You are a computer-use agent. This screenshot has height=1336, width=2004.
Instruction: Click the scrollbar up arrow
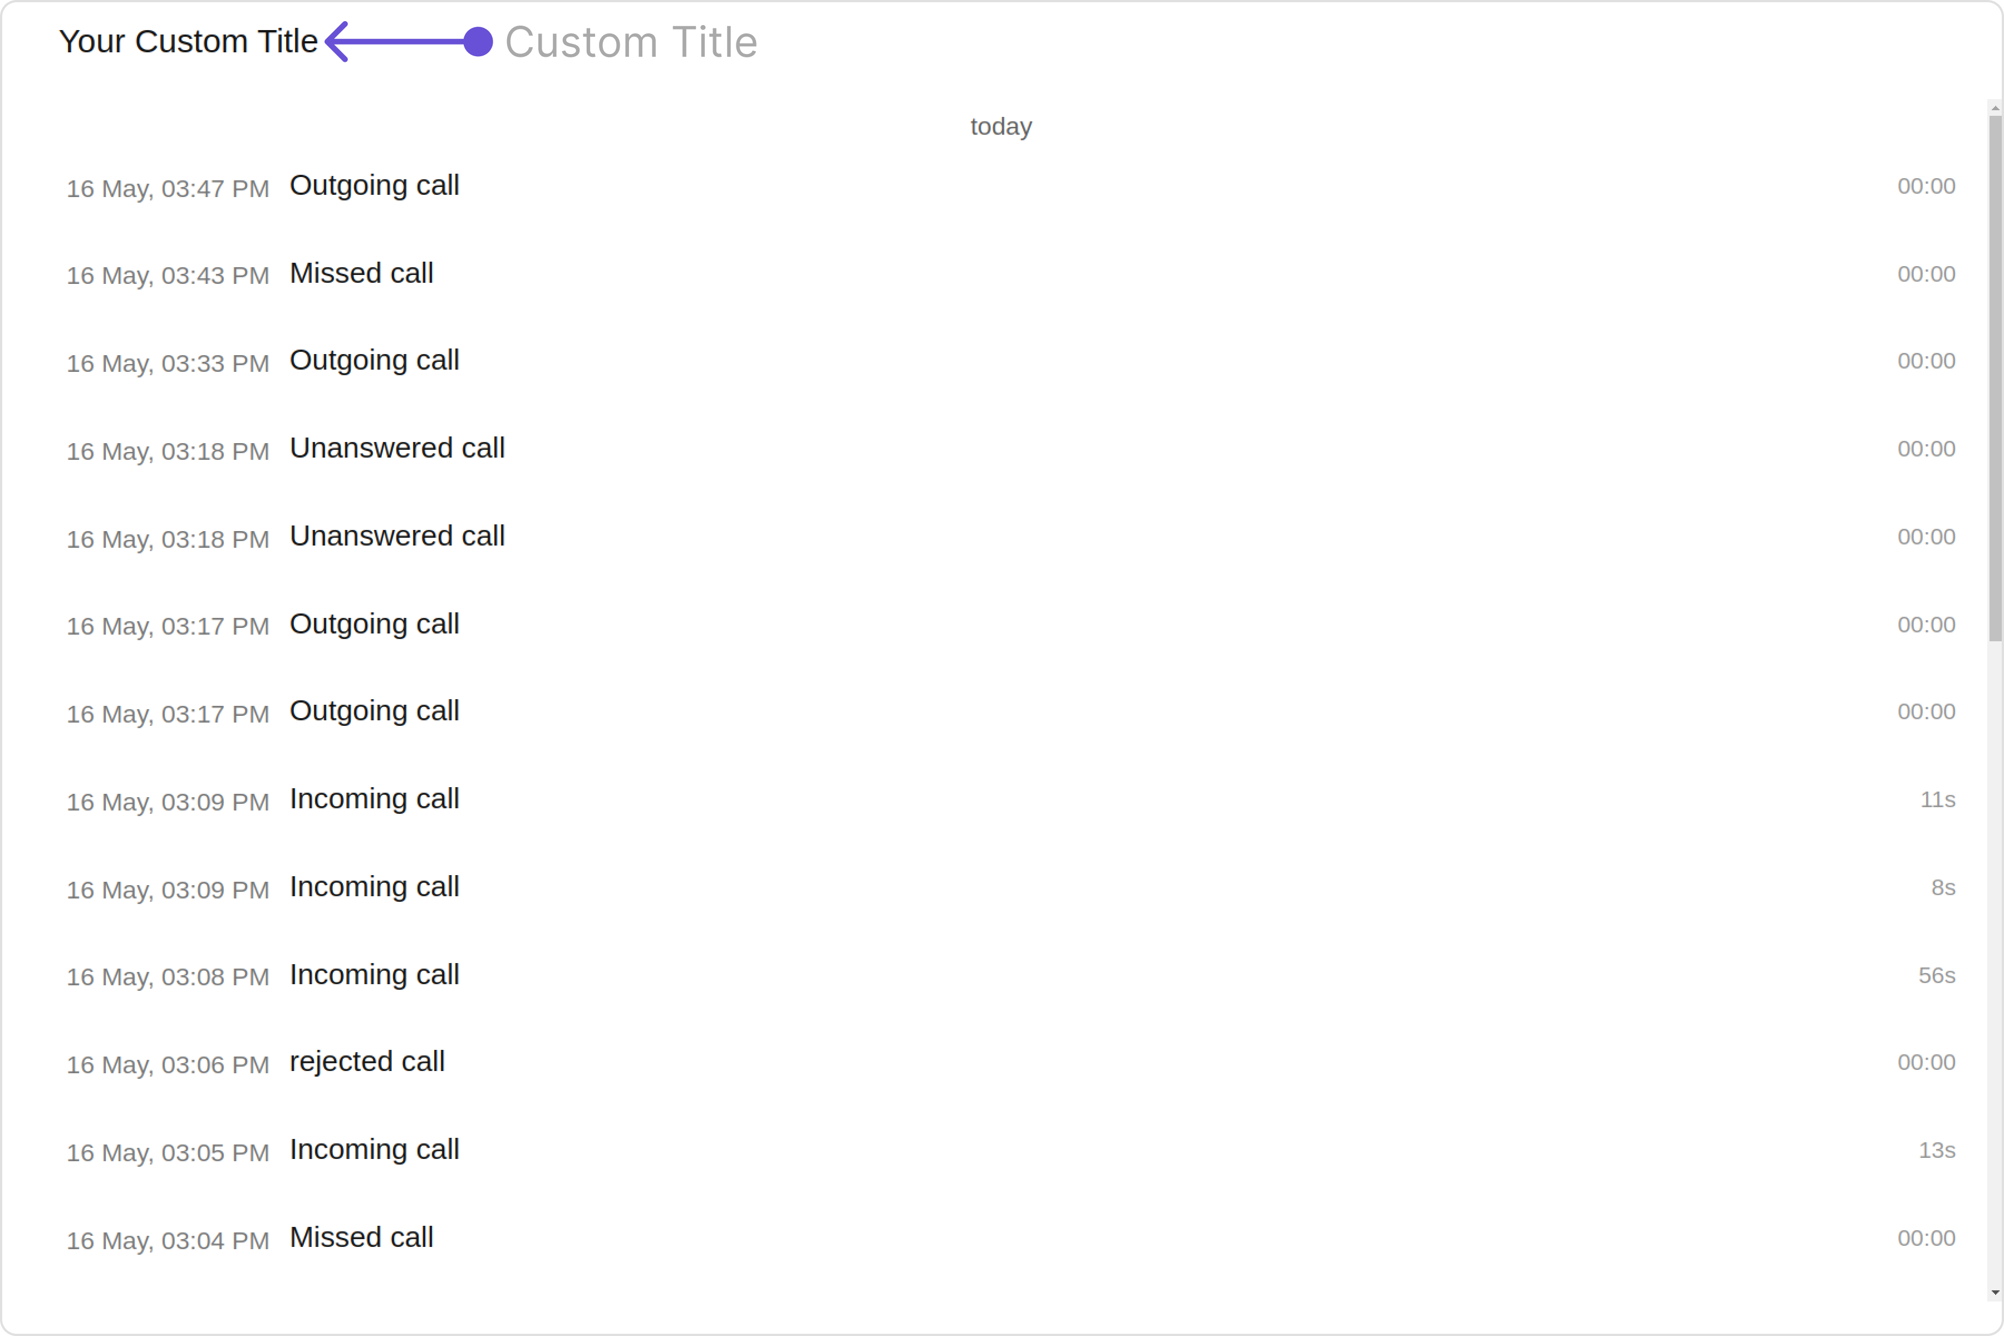coord(1995,108)
